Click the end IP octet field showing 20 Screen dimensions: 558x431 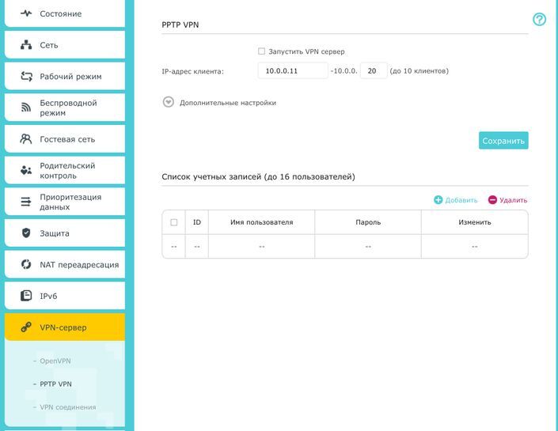pyautogui.click(x=374, y=70)
